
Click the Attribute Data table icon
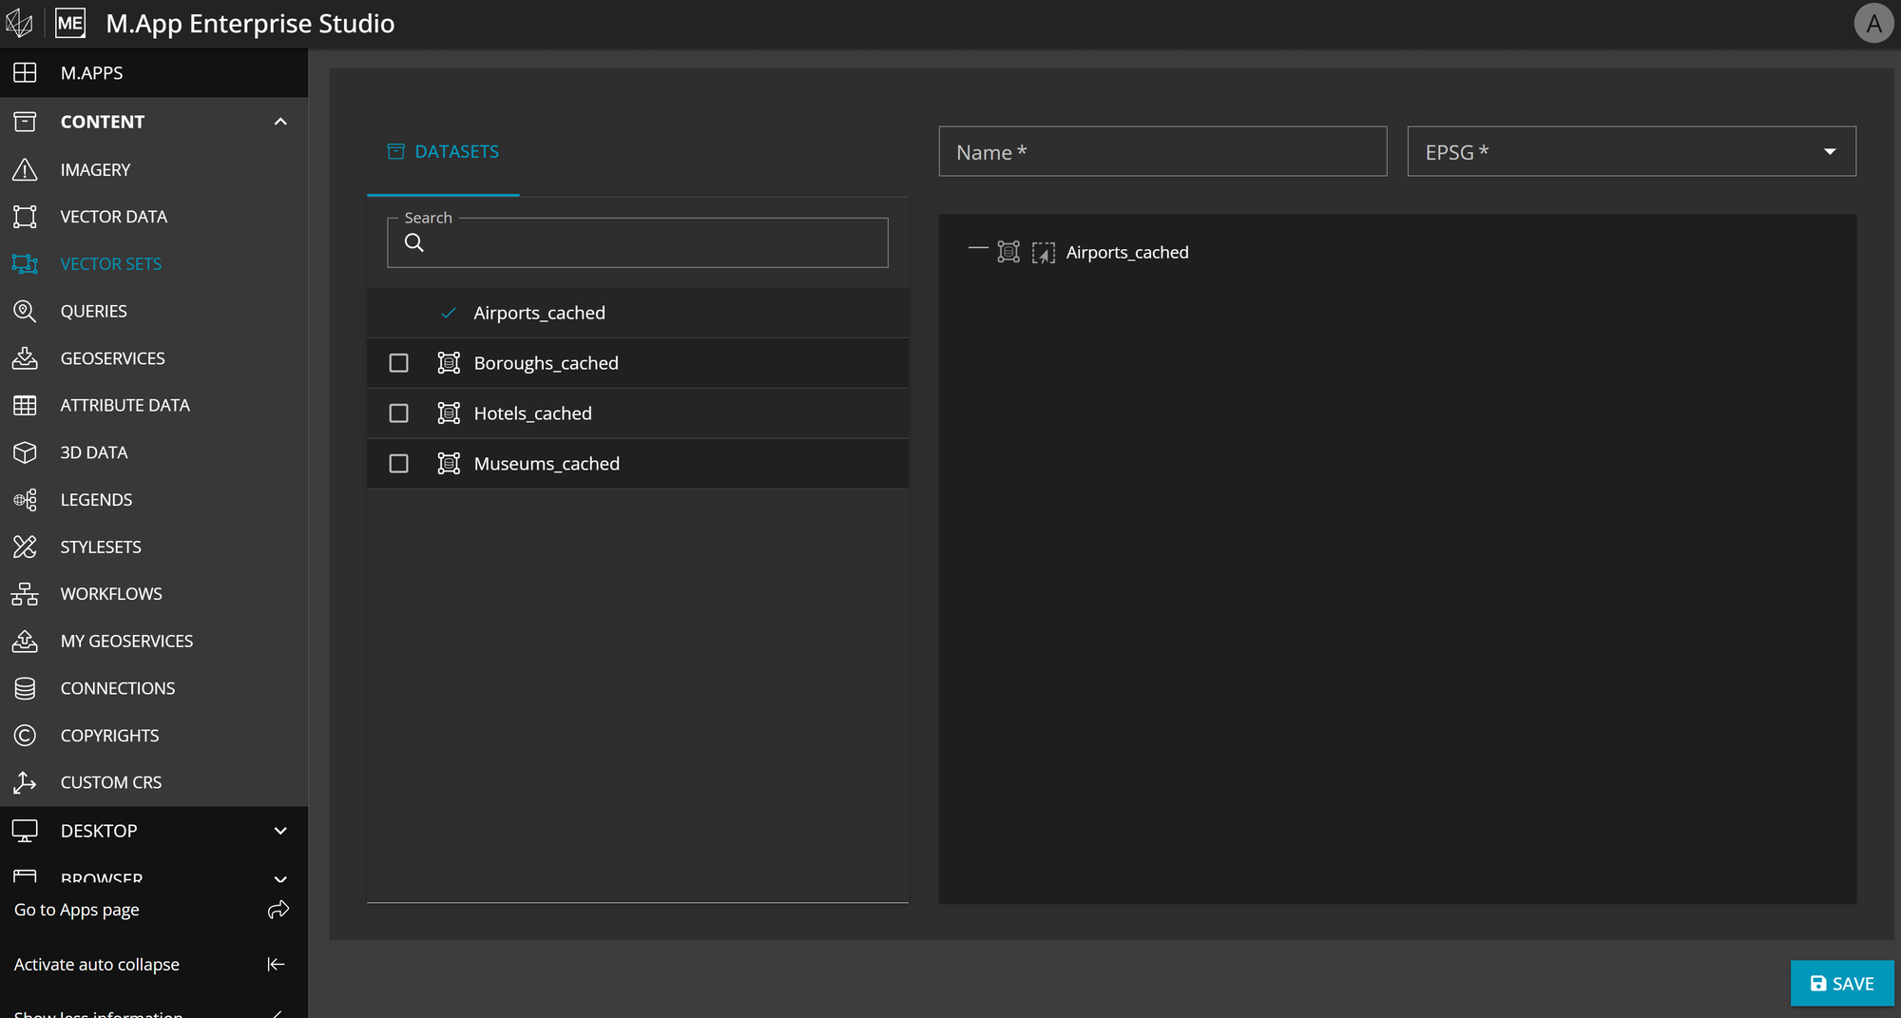pos(25,405)
